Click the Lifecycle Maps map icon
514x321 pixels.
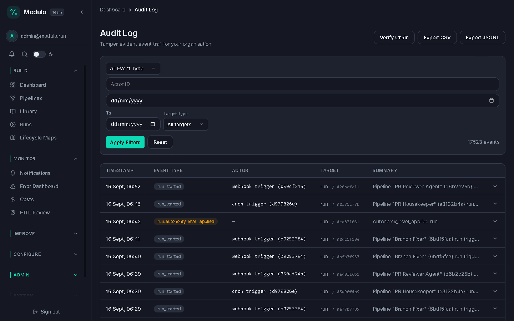[13, 138]
